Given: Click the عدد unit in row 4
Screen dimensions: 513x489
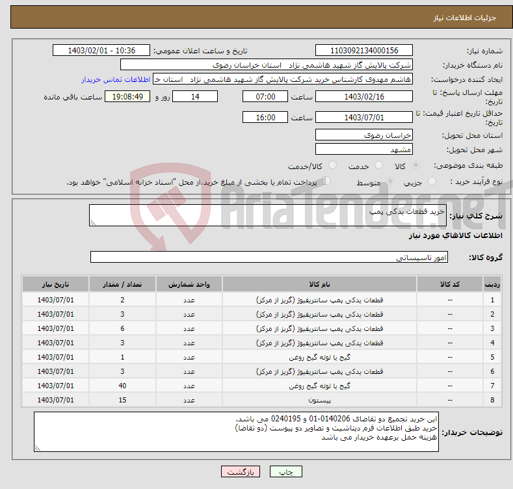Looking at the screenshot, I should 189,343.
